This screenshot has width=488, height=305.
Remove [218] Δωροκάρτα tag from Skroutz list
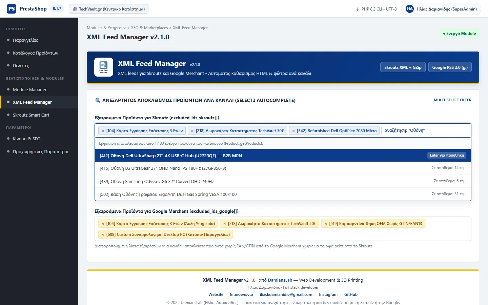click(192, 131)
